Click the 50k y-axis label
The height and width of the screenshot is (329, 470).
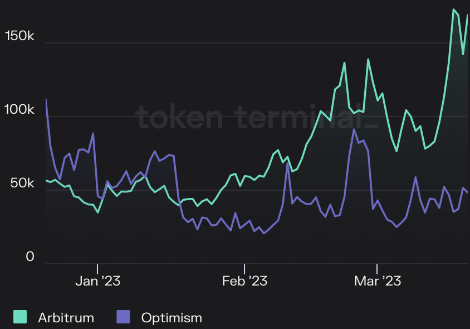22,183
